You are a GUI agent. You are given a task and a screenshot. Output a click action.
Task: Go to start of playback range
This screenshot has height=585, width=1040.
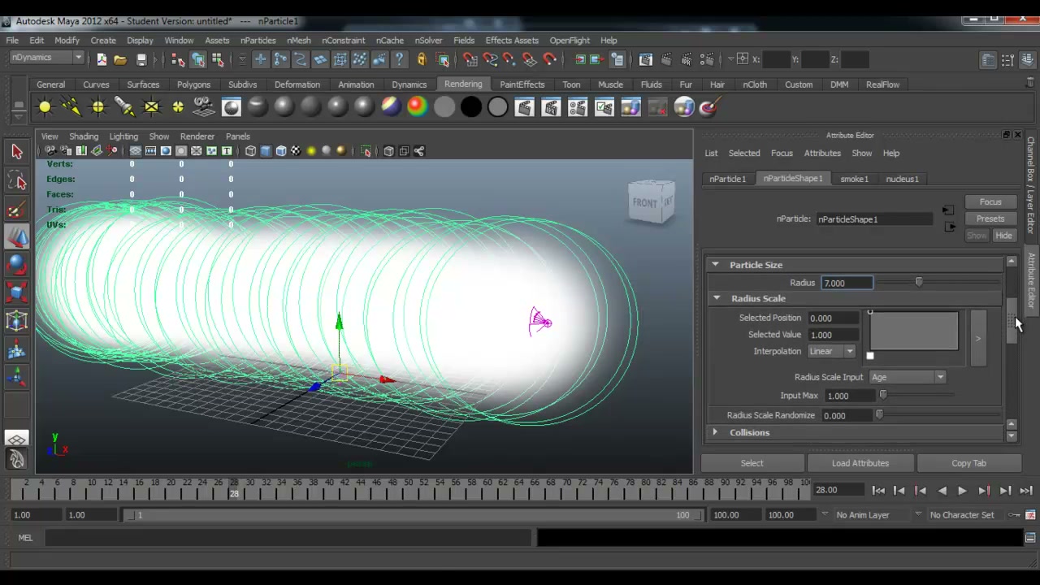(878, 491)
